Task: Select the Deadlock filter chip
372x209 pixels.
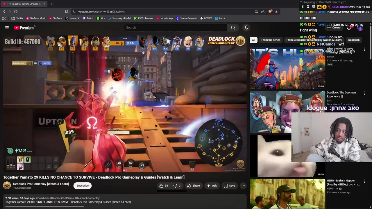Action: 354,40
